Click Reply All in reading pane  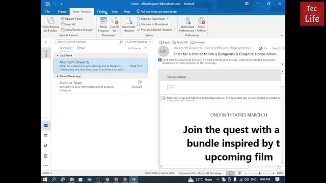coord(180,42)
